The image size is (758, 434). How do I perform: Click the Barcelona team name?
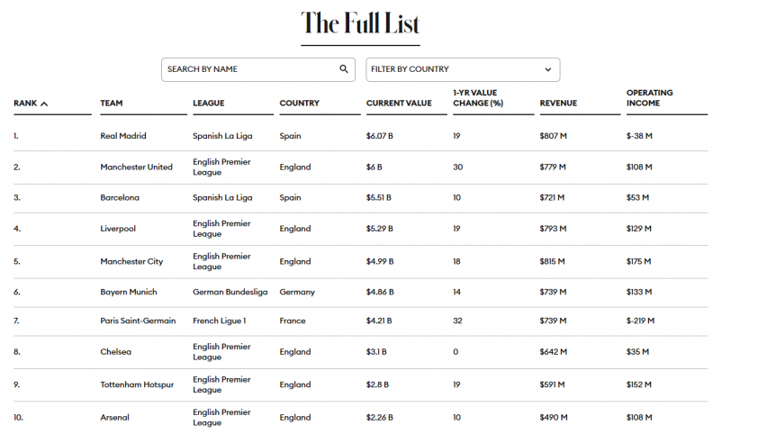click(x=120, y=197)
